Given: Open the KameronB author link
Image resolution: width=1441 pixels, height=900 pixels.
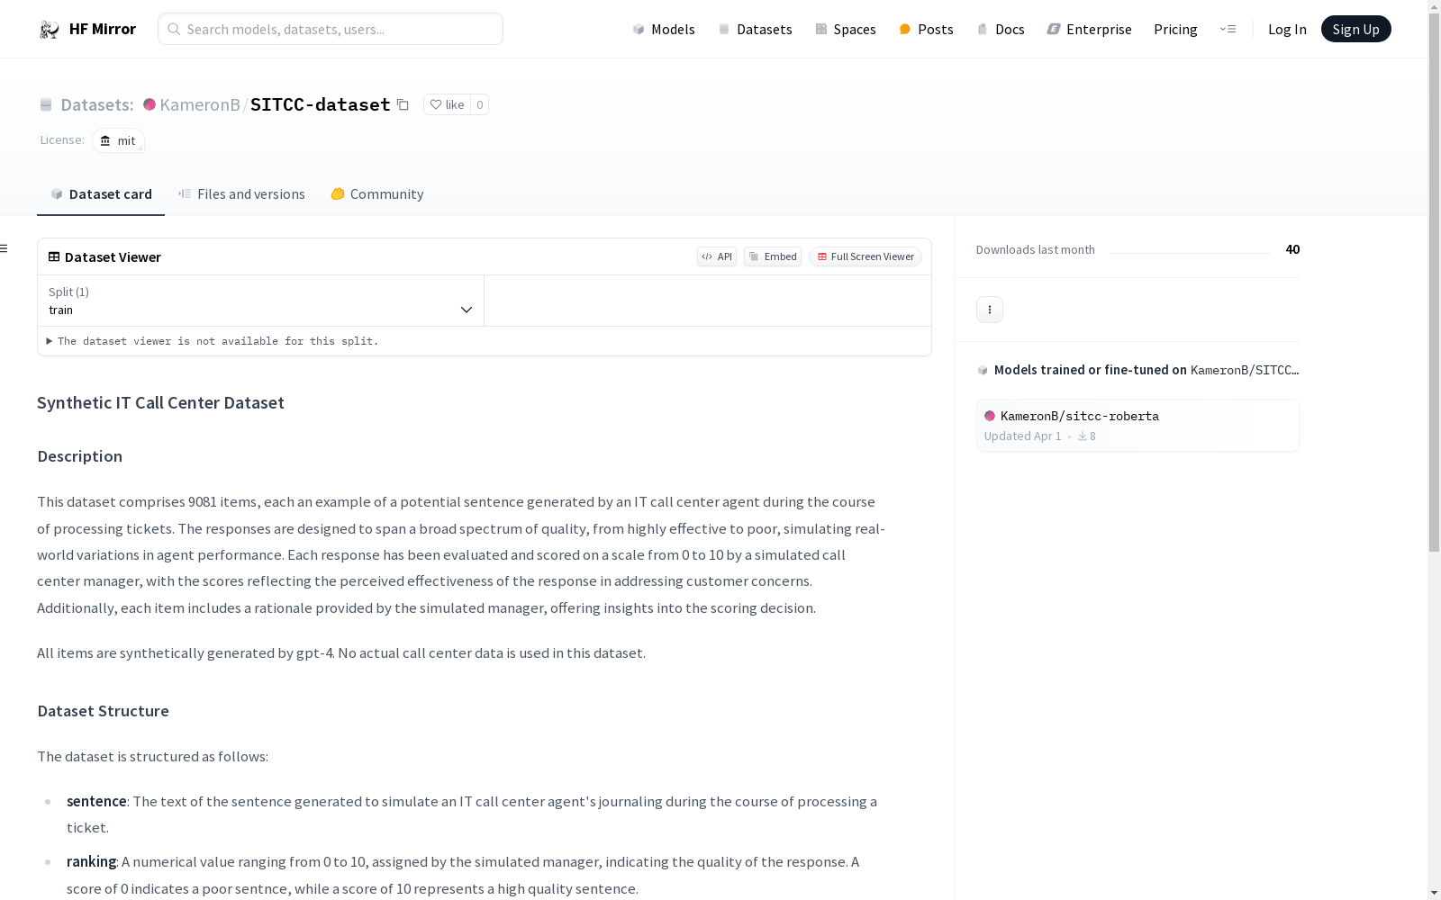Looking at the screenshot, I should pyautogui.click(x=200, y=105).
